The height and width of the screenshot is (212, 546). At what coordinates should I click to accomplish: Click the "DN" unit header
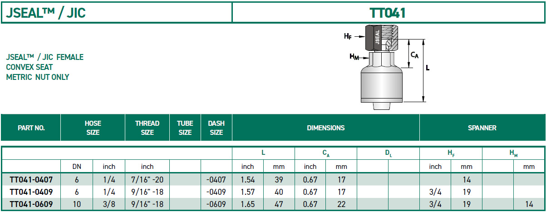coord(77,167)
